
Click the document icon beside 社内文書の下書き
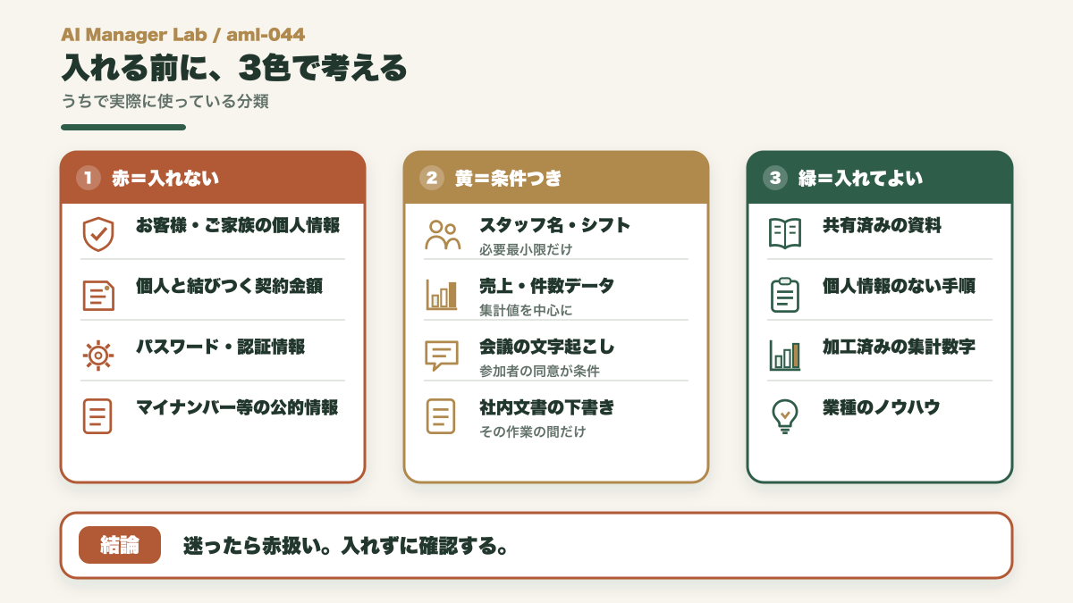pyautogui.click(x=441, y=416)
